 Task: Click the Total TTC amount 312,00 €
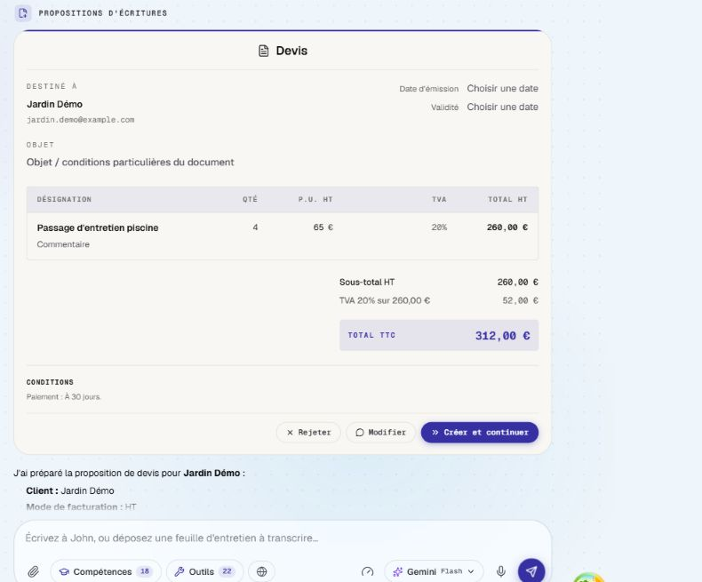502,336
